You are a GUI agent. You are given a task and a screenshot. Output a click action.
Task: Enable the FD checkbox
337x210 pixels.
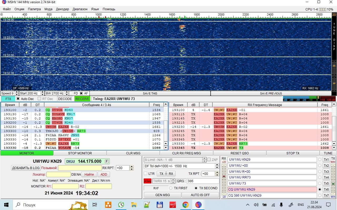point(71,93)
